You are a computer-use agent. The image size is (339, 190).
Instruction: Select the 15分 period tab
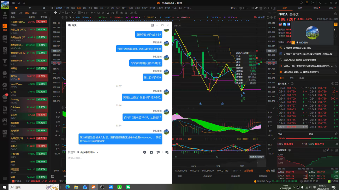[x=131, y=8]
